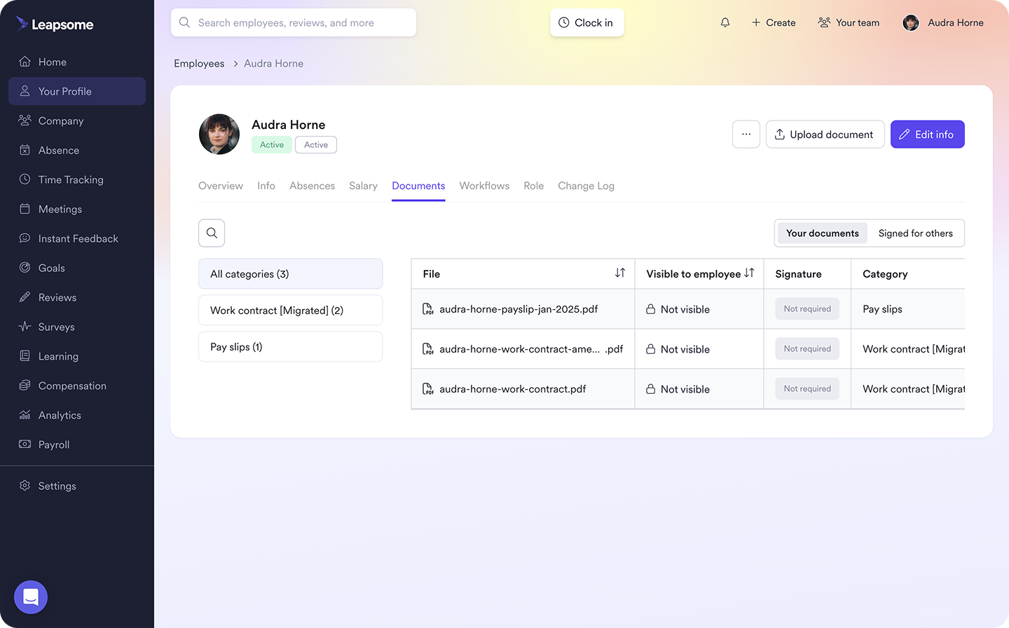
Task: Open the Change Log tab
Action: 586,186
